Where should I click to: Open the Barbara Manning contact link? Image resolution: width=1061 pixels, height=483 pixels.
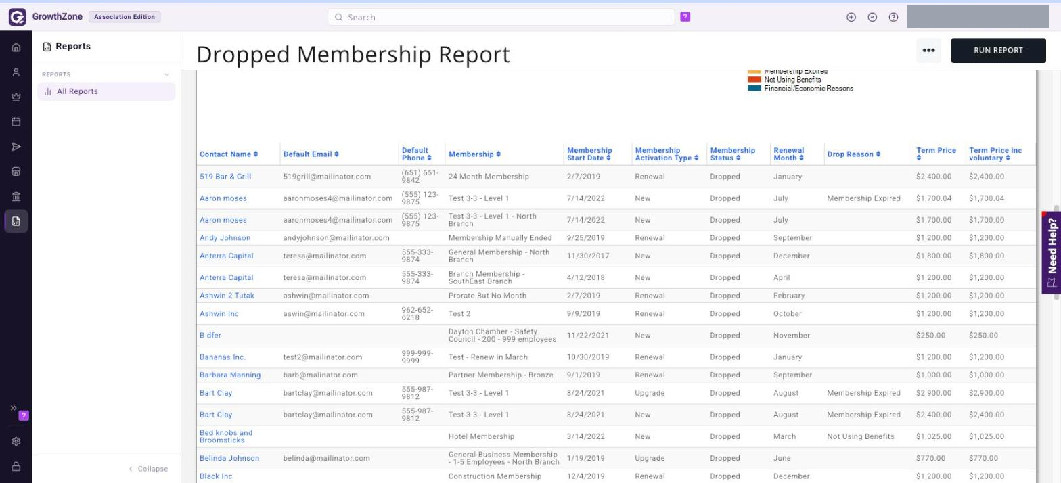(230, 375)
